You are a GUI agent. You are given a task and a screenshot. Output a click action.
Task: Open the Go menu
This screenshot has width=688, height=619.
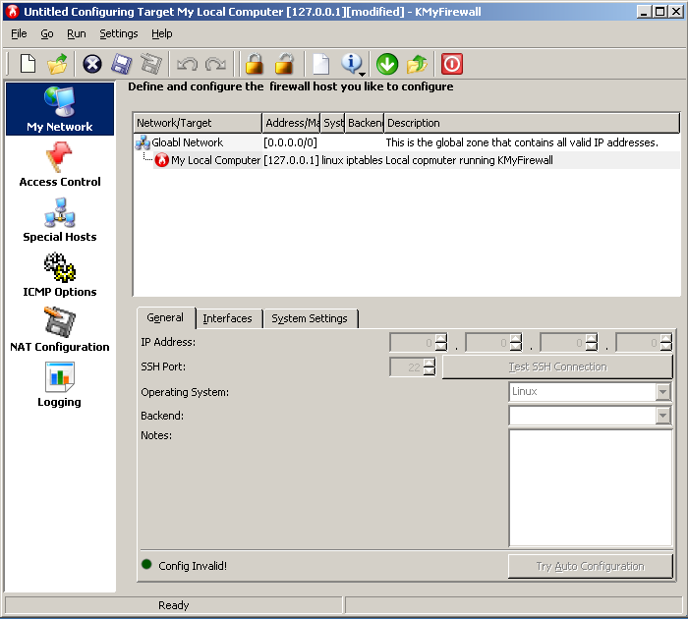[47, 33]
